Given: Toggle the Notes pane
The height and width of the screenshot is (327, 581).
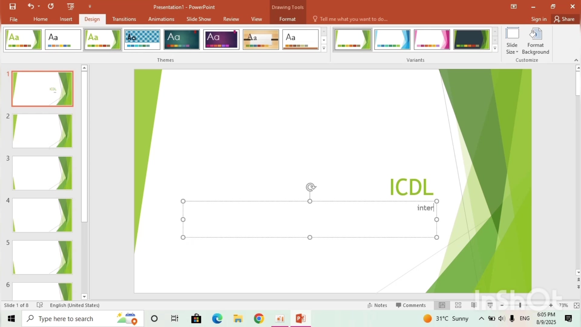Looking at the screenshot, I should point(377,305).
